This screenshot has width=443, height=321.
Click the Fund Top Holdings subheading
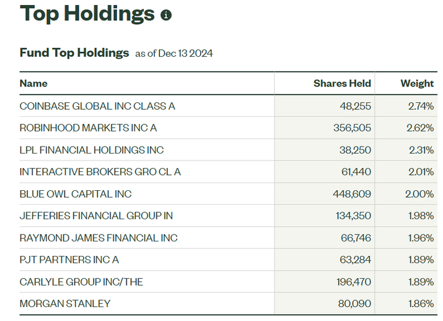point(74,52)
